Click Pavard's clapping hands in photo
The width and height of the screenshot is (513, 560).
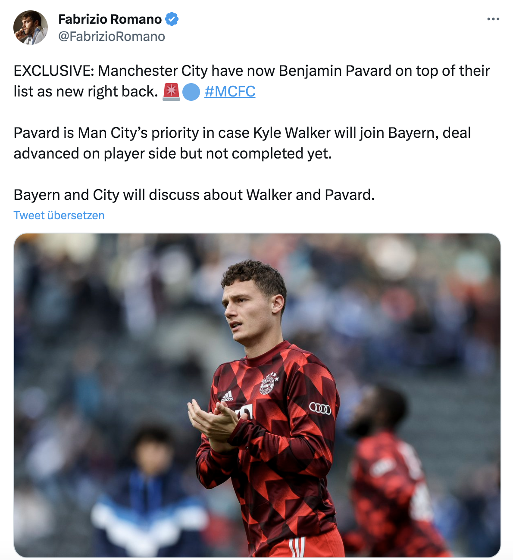212,423
